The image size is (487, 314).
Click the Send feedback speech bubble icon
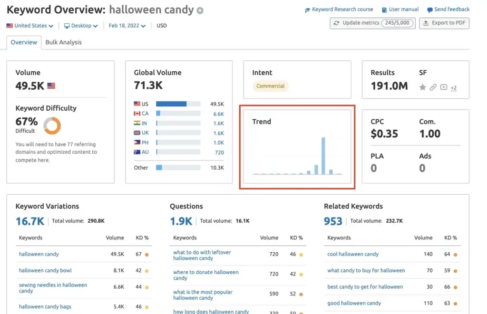click(430, 9)
